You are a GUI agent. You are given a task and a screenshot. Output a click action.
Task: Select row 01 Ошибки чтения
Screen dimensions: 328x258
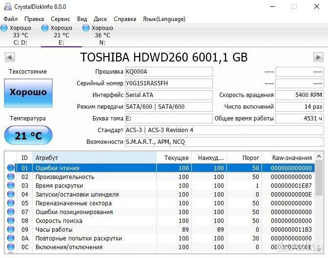[160, 168]
